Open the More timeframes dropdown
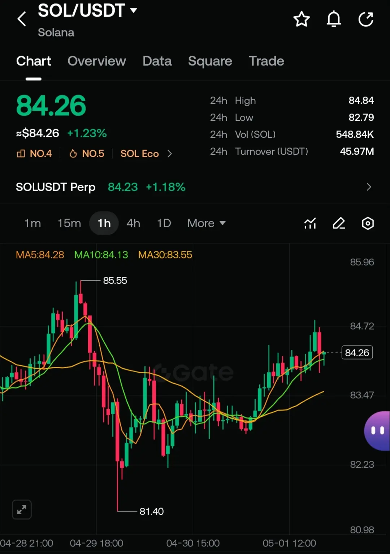390x554 pixels. (x=206, y=223)
